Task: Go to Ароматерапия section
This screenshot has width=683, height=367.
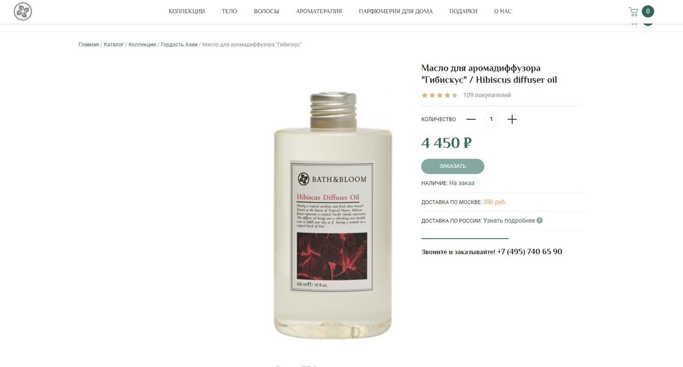Action: [x=319, y=11]
